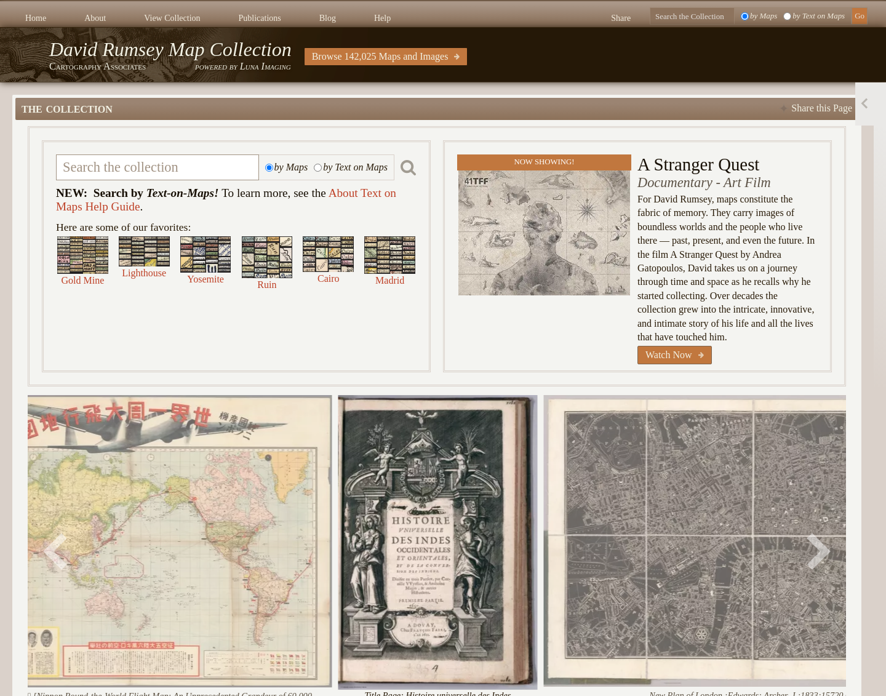Click Browse 142,025 Maps and Images
The height and width of the screenshot is (696, 886).
pos(386,57)
